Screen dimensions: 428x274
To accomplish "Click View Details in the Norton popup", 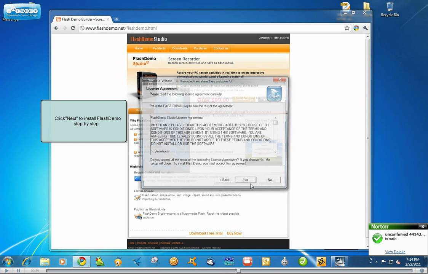I will click(395, 252).
